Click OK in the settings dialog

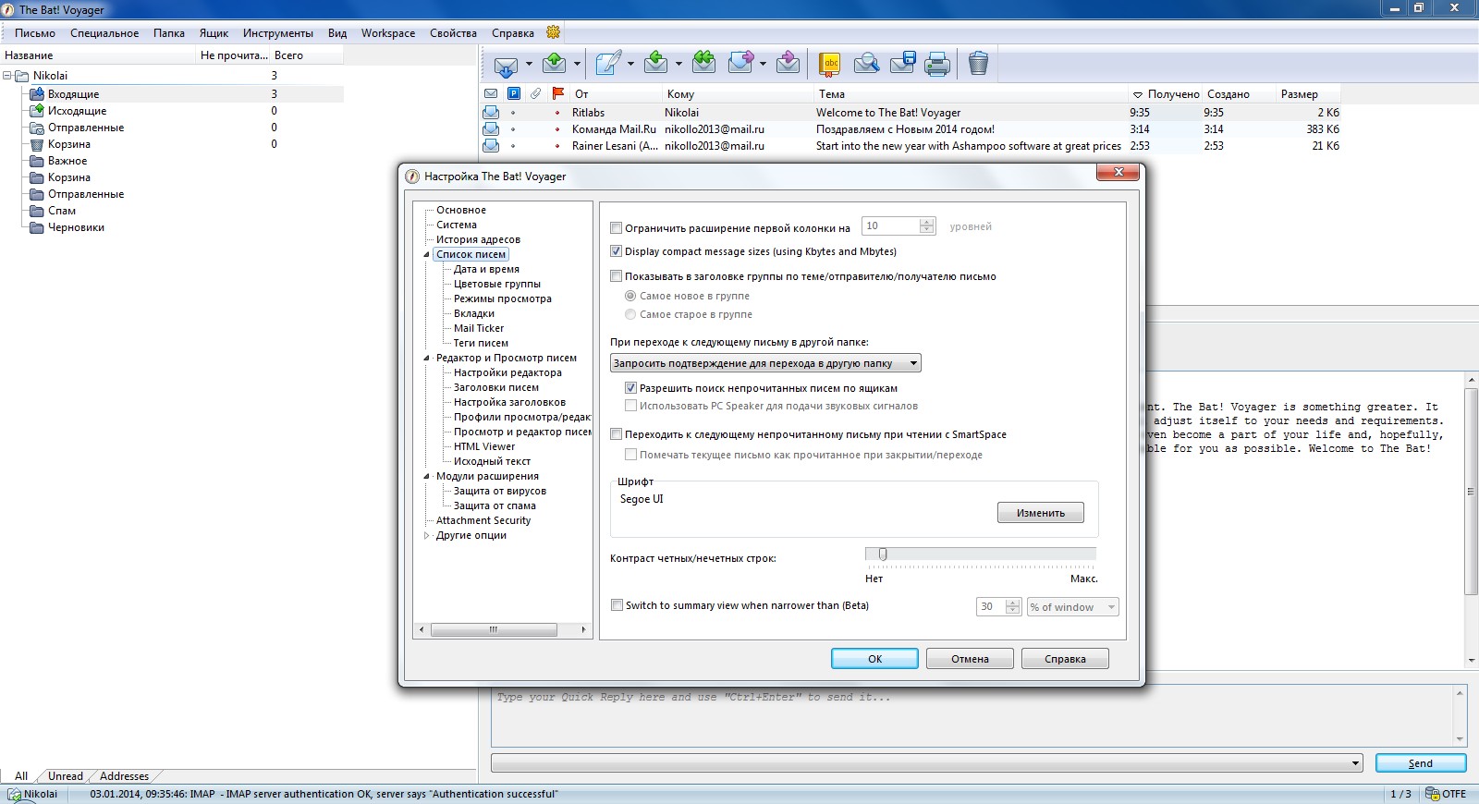tap(874, 659)
